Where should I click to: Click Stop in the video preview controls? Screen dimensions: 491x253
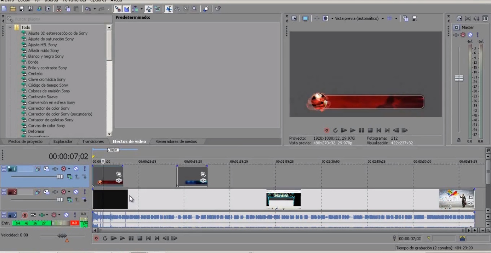pyautogui.click(x=370, y=130)
